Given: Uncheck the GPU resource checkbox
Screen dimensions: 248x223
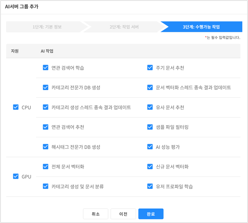Looking at the screenshot, I should point(15,176).
